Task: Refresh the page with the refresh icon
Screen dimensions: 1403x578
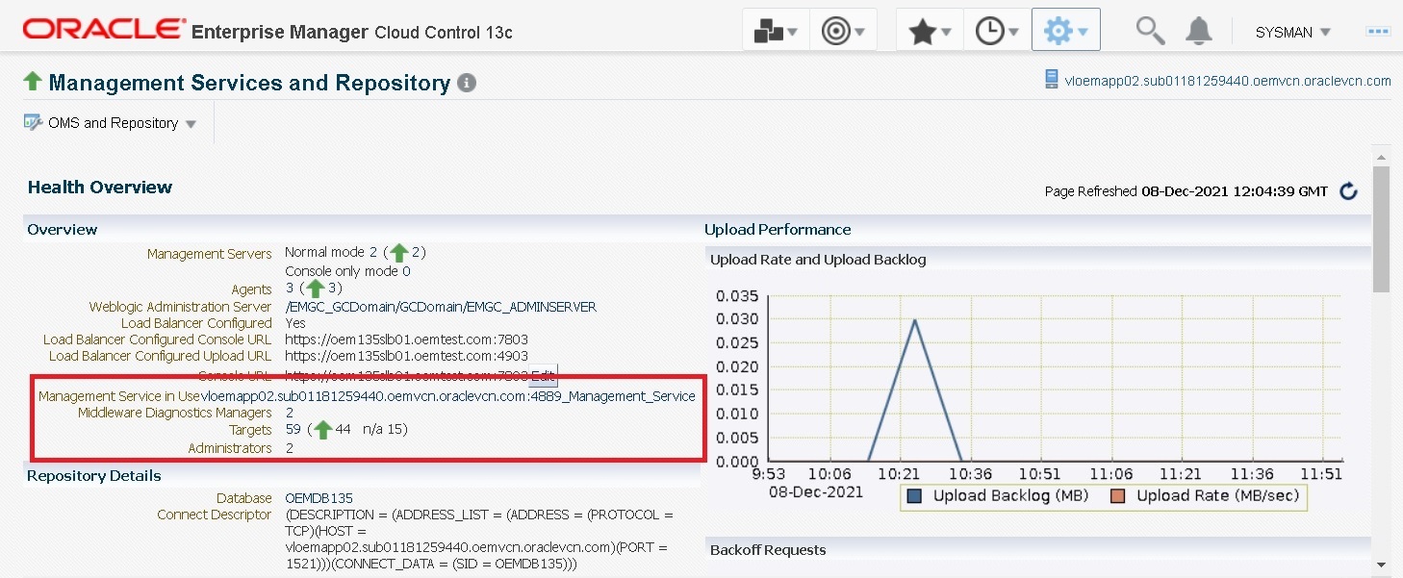Action: click(x=1349, y=191)
